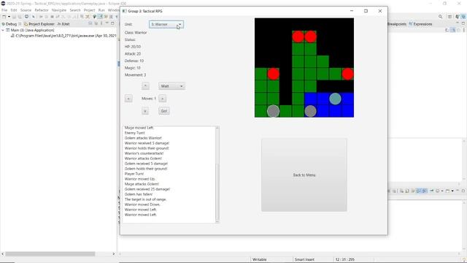Click the Terminate debug icon
Screen dimensions: 467x263
52,17
